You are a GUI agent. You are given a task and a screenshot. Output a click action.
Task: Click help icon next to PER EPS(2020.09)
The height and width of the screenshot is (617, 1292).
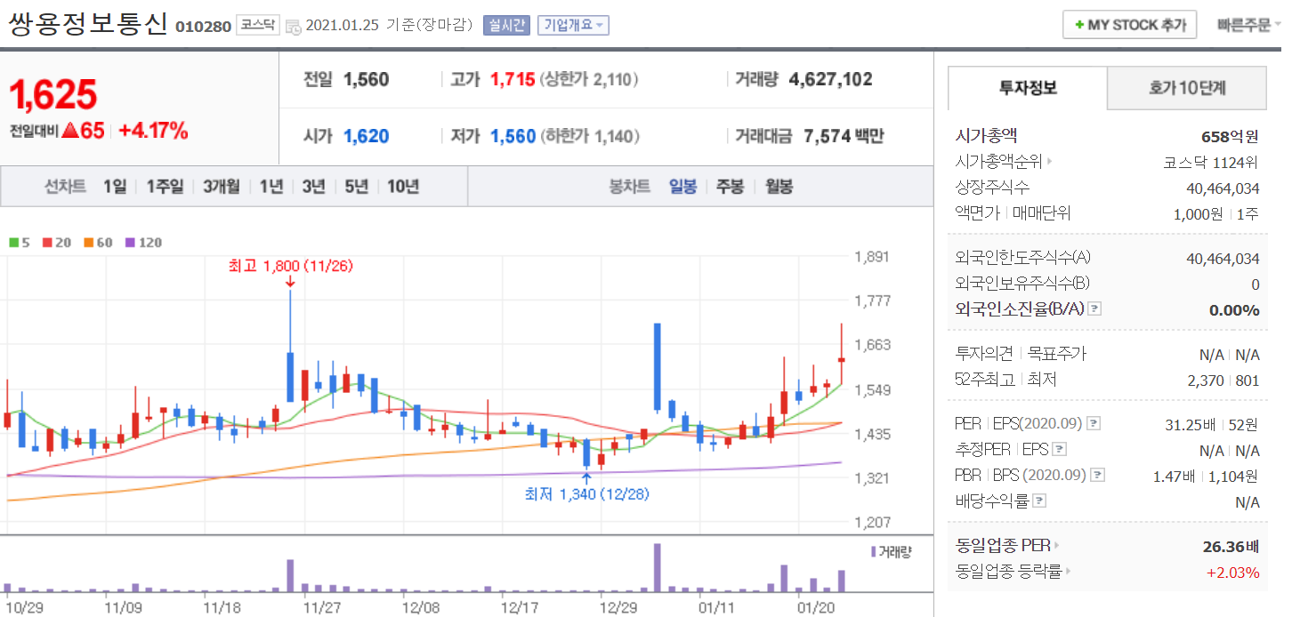[x=1094, y=423]
